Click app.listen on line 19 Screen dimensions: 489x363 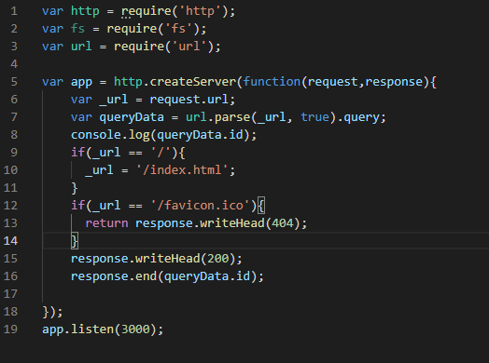click(x=78, y=329)
